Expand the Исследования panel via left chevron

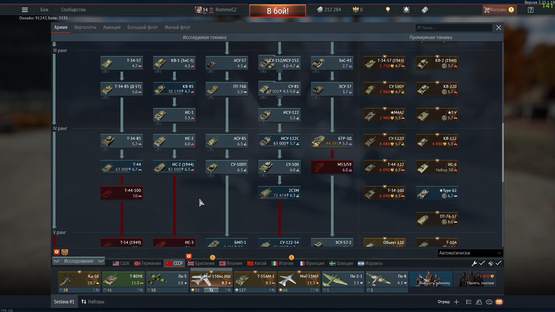click(56, 261)
